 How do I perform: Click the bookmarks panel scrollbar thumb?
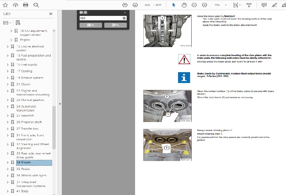coord(54,127)
